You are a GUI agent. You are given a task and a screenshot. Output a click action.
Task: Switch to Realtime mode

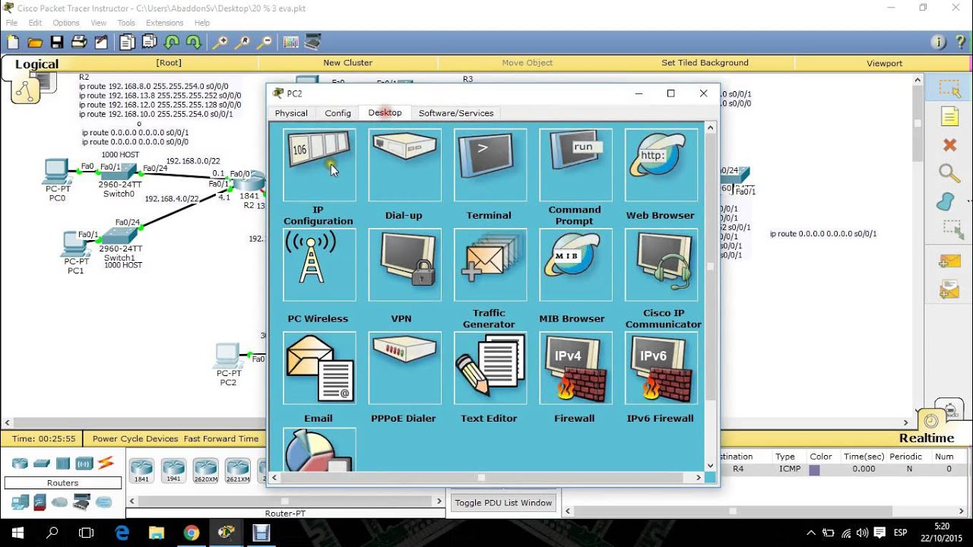point(926,438)
